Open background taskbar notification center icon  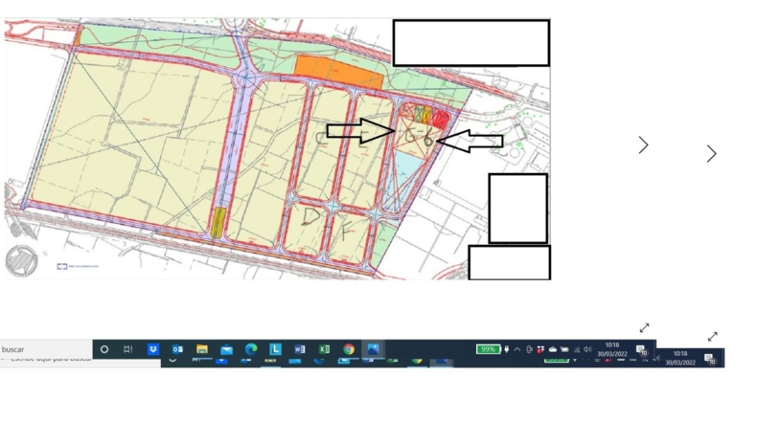[709, 358]
